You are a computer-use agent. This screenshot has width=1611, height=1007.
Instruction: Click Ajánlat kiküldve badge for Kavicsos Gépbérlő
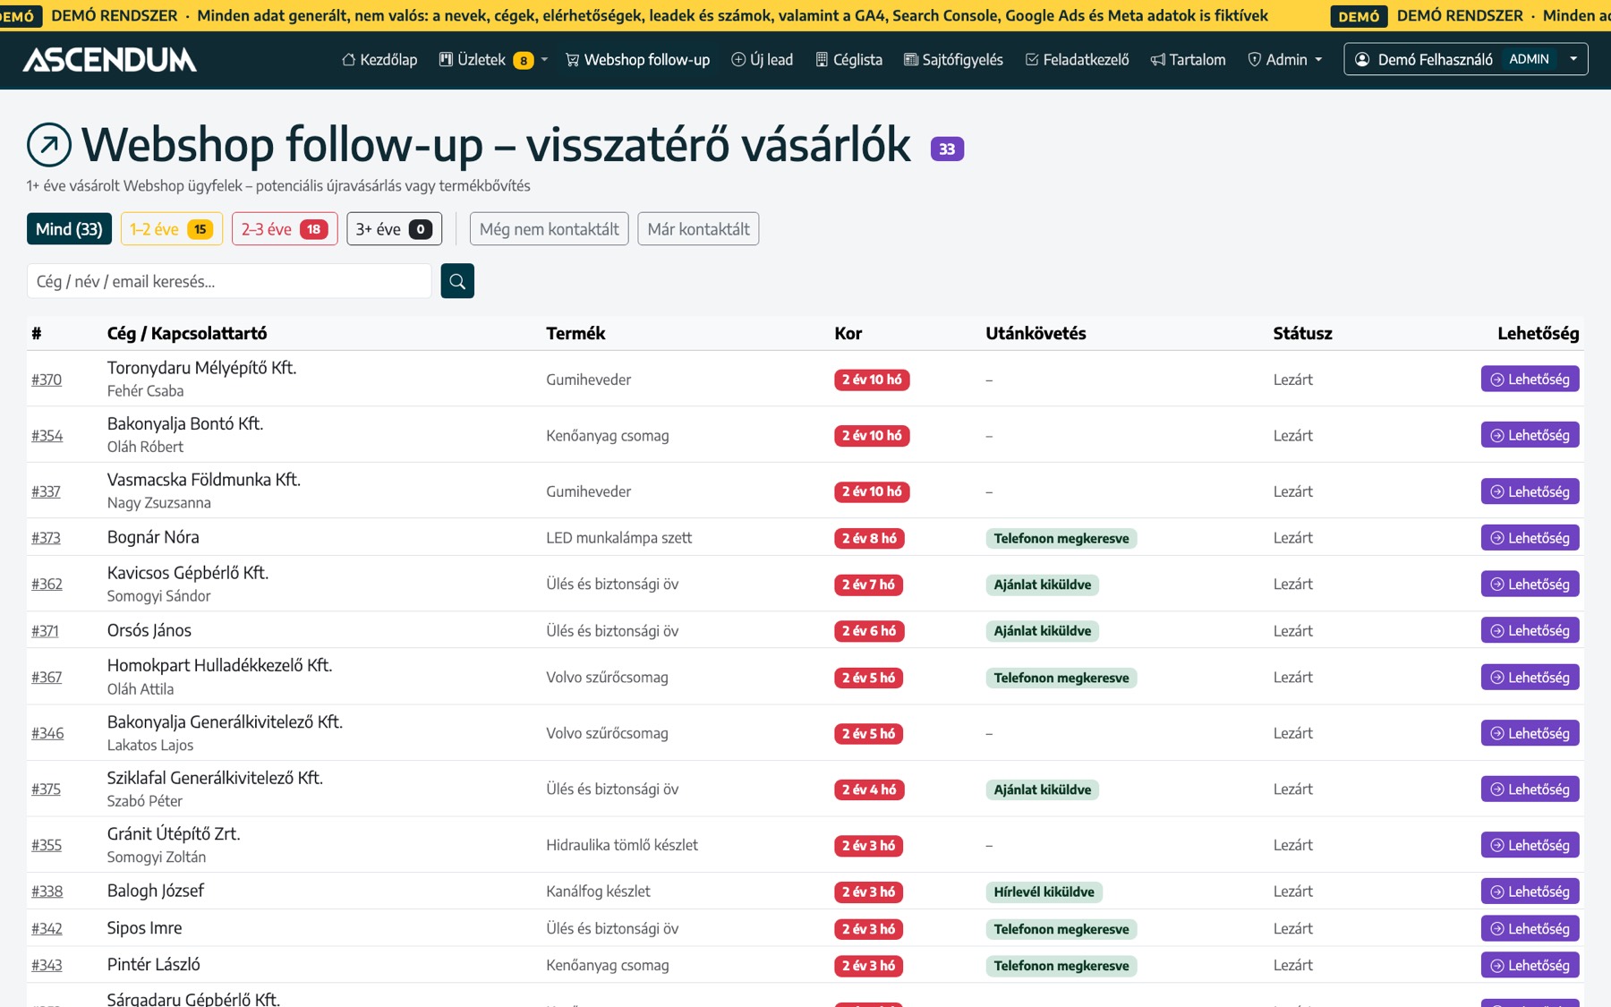click(x=1043, y=585)
